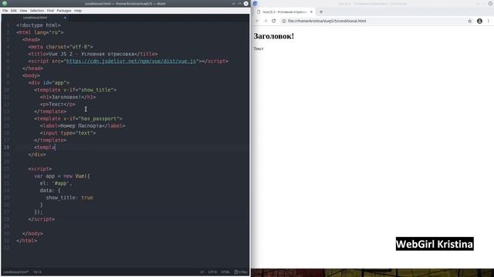Bookmark this page with the star icon
Viewport: 494px width, 277px height.
(x=470, y=21)
